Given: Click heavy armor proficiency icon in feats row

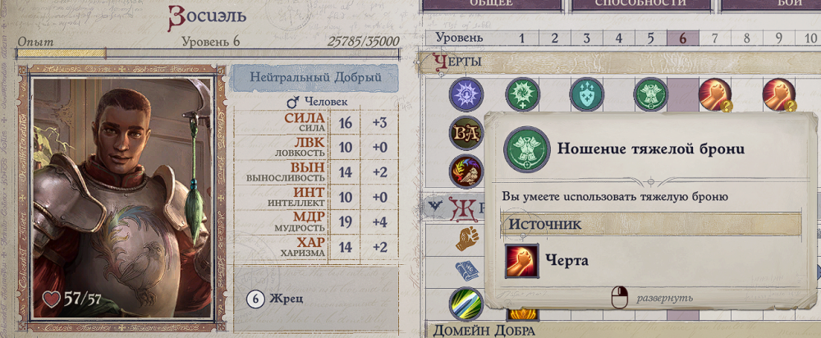Looking at the screenshot, I should coord(651,94).
